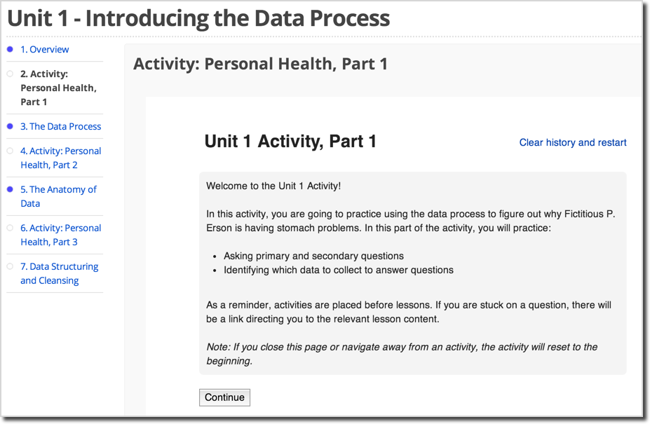
Task: Open the 1. Overview lesson link
Action: tap(45, 49)
